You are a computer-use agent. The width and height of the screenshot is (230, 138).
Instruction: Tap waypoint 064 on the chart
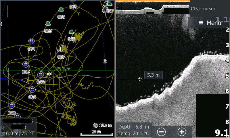(x=31, y=41)
